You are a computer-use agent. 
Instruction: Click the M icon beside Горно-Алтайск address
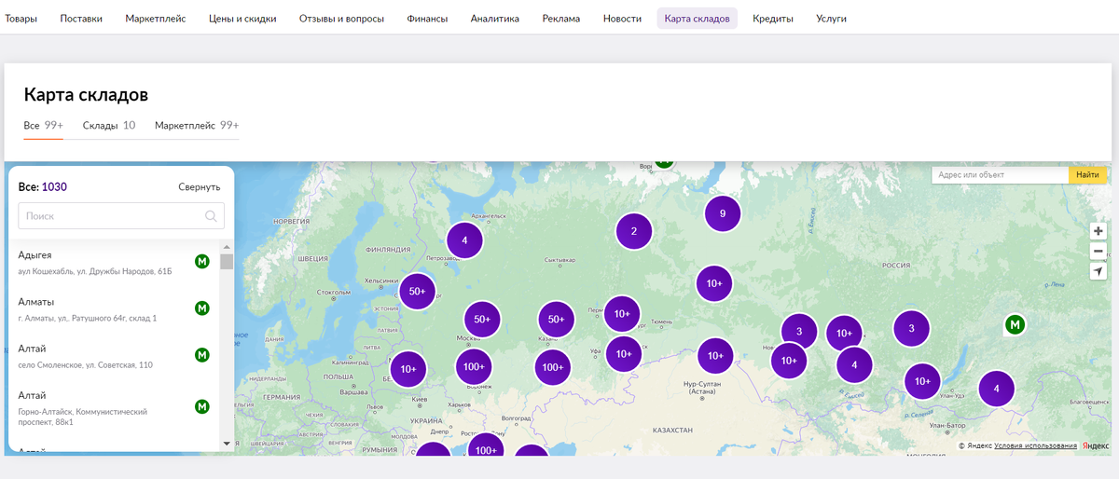pyautogui.click(x=201, y=406)
